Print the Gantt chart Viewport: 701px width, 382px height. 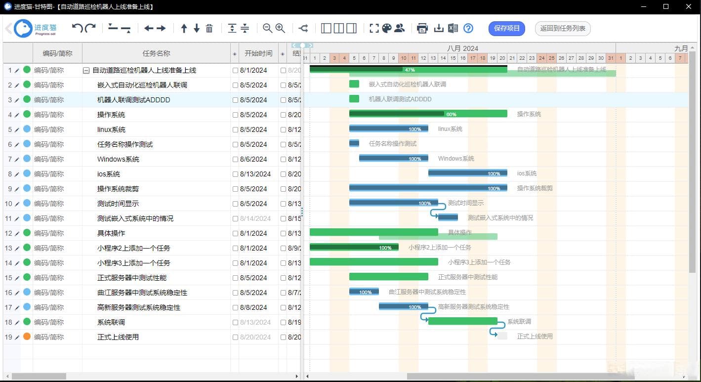422,28
